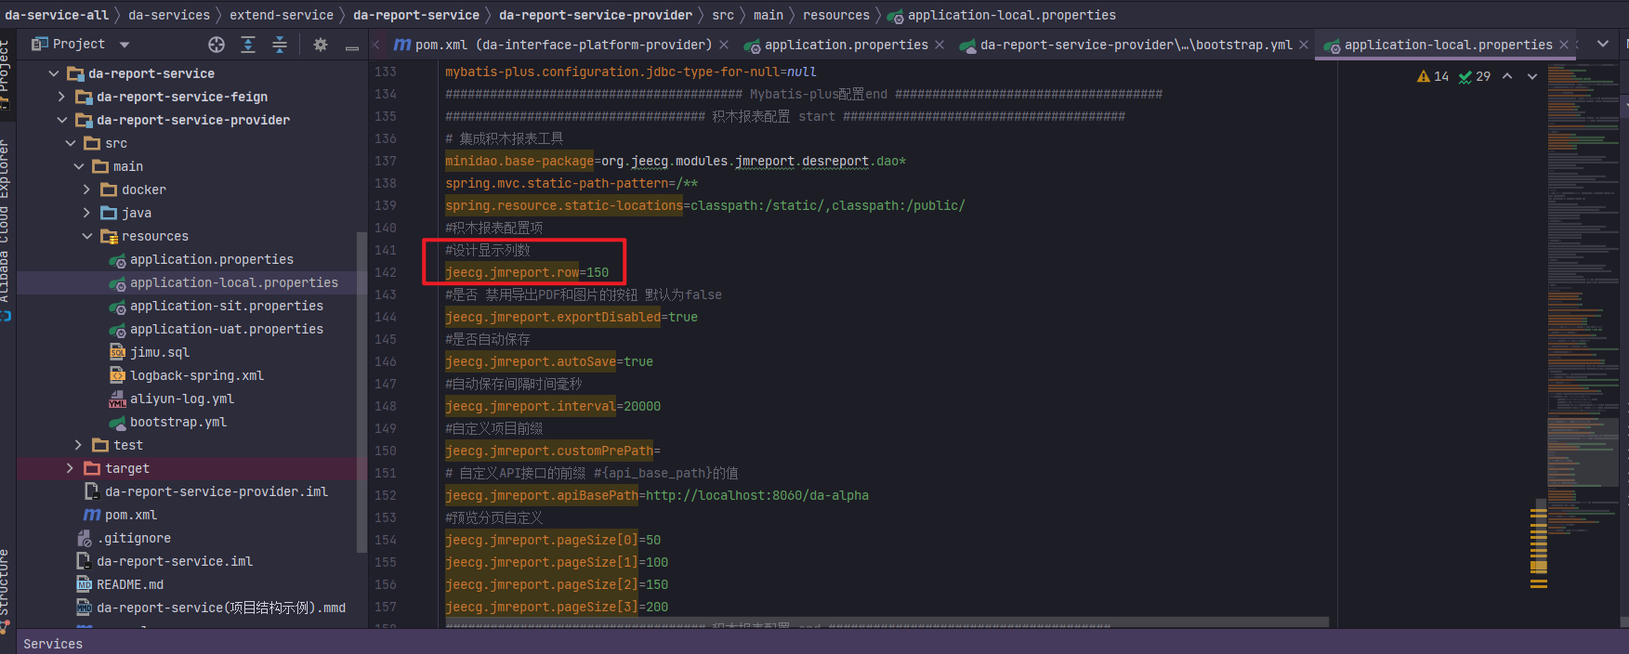Open da-report-service-provider.iml file
1629x654 pixels.
pos(216,491)
